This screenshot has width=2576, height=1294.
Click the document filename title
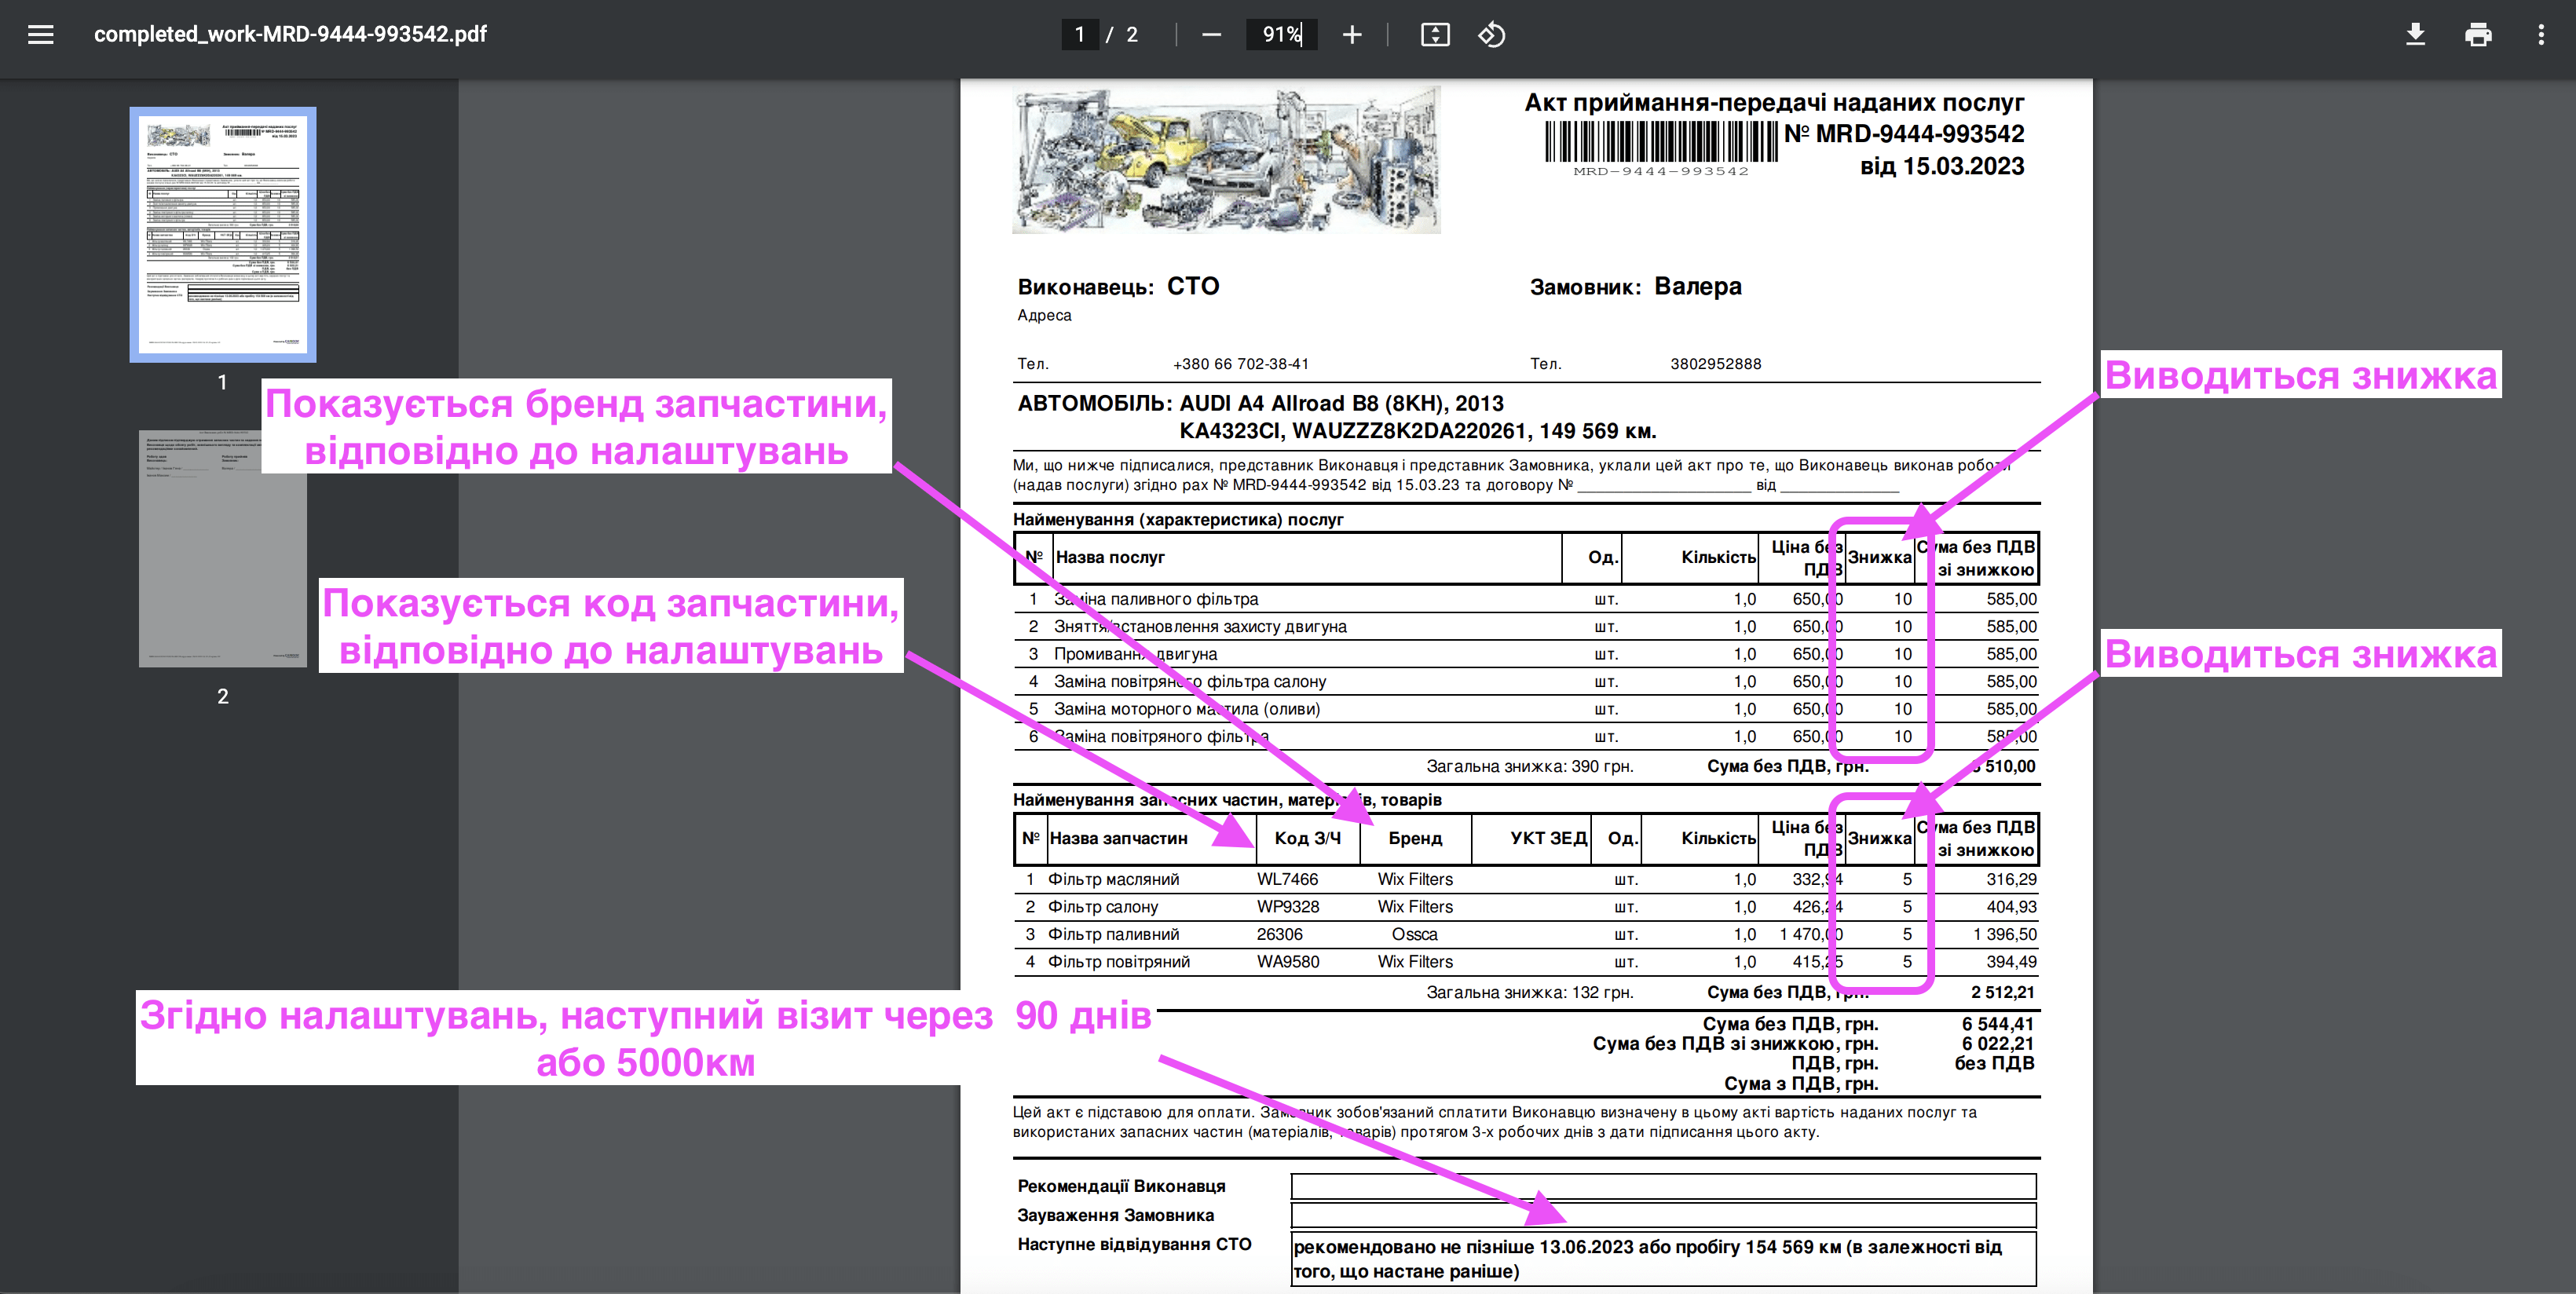(290, 34)
